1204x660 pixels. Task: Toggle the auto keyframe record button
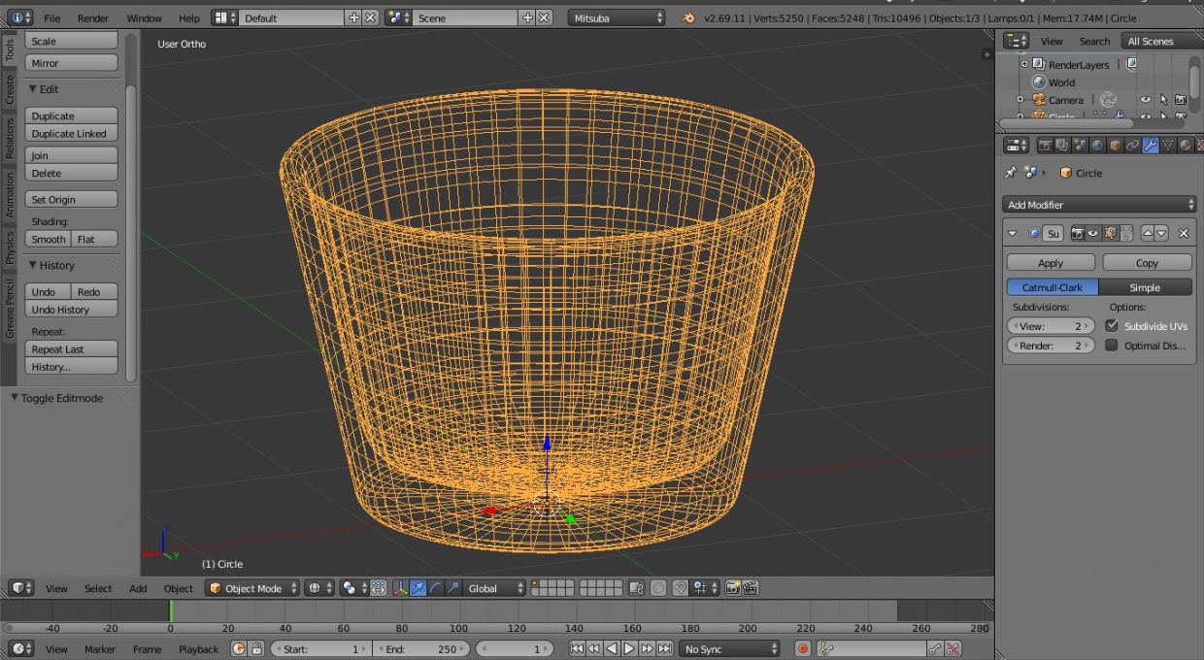803,648
